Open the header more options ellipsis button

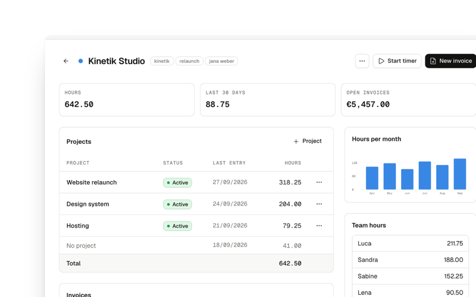point(362,61)
